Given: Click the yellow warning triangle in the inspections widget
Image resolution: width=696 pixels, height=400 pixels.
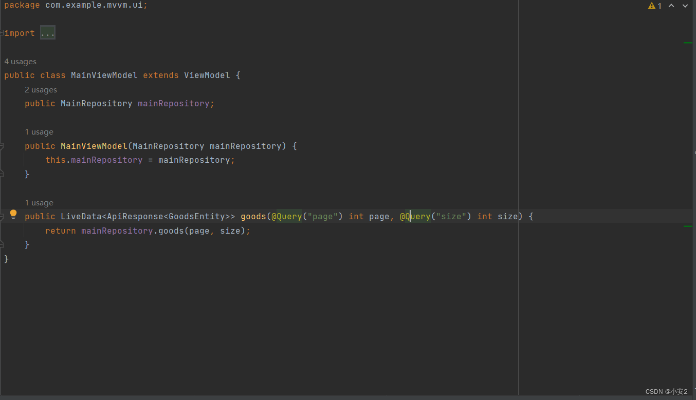Looking at the screenshot, I should (651, 6).
